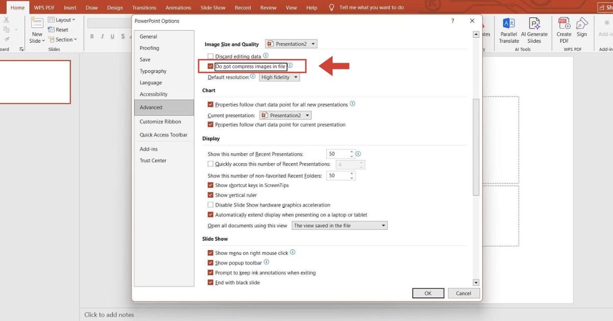Check Quickly access this number of Recent Presentations

click(x=210, y=164)
